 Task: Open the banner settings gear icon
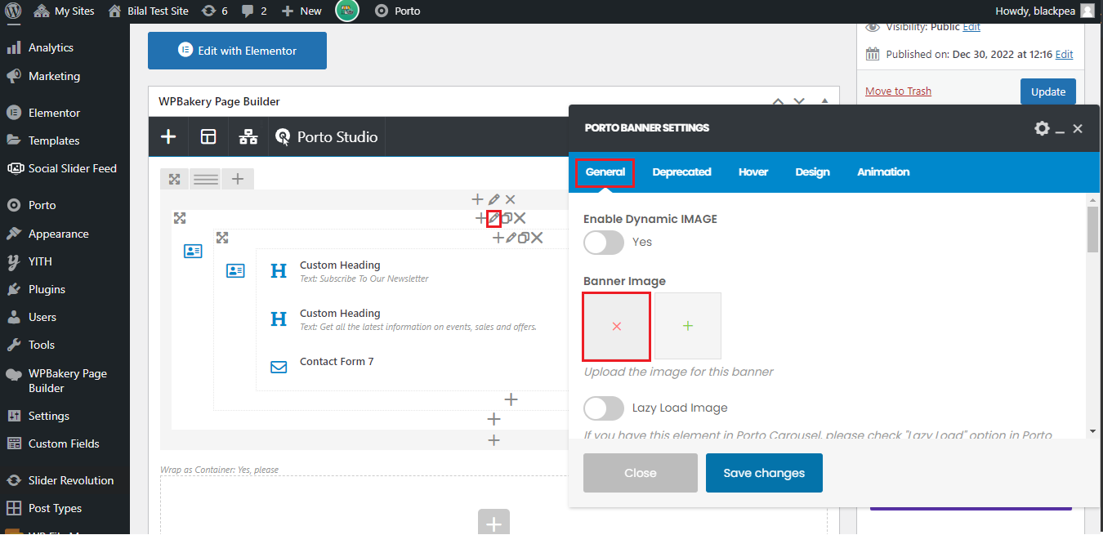coord(1042,128)
